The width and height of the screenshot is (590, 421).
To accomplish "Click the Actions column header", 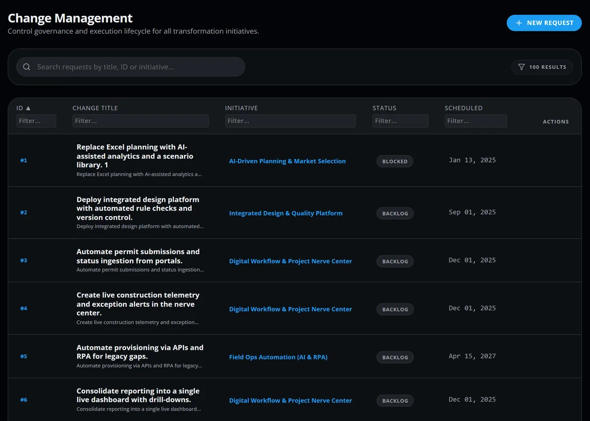I will [x=556, y=122].
